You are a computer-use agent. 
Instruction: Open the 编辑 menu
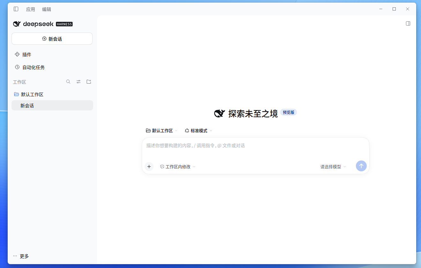pyautogui.click(x=47, y=9)
